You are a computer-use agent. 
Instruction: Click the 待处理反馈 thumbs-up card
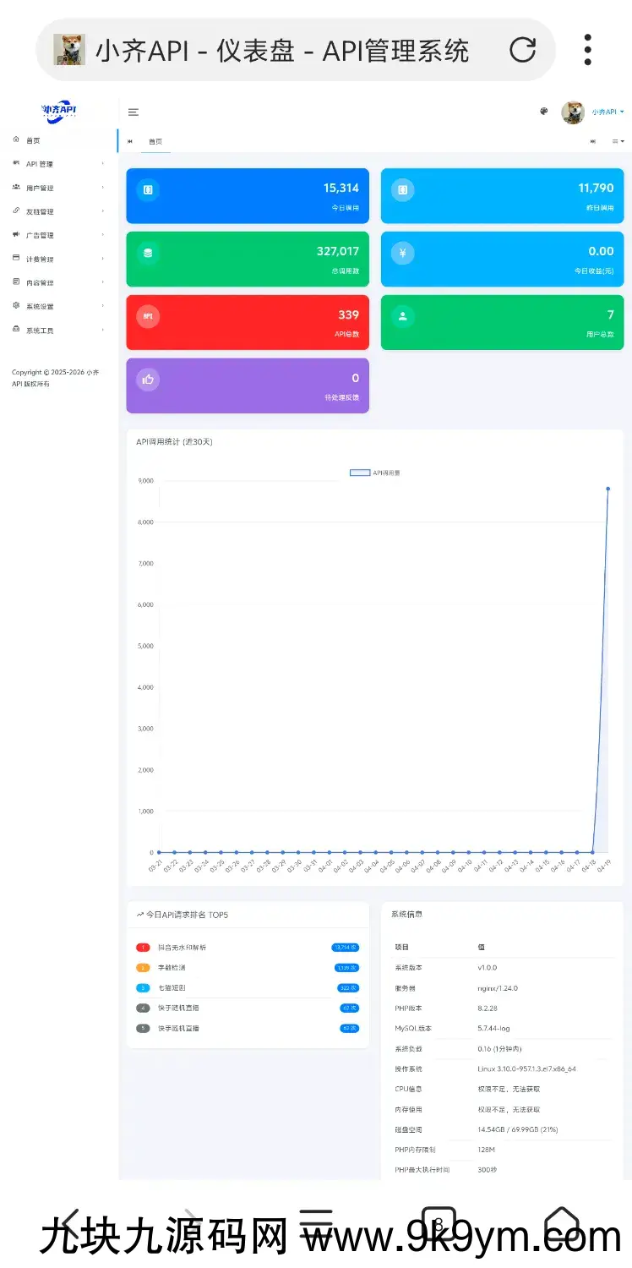pos(247,385)
